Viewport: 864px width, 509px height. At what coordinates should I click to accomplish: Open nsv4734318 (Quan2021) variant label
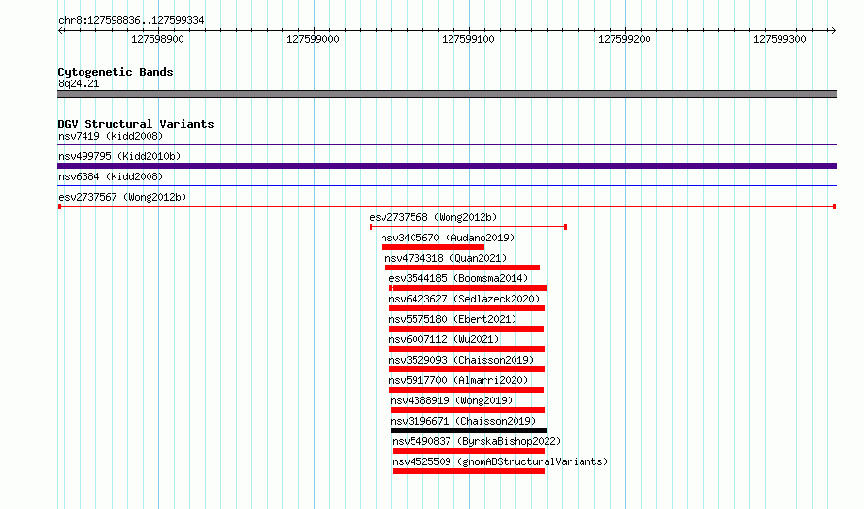pyautogui.click(x=446, y=258)
